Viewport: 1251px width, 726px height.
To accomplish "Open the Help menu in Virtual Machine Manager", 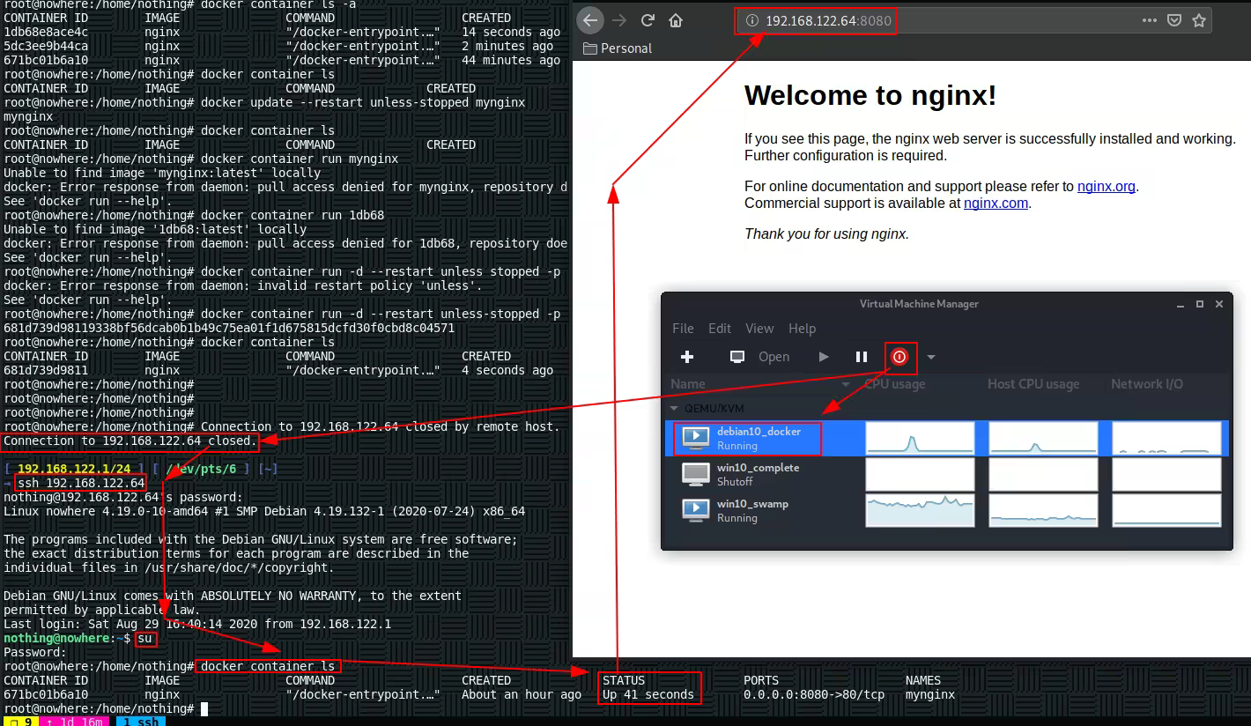I will 802,329.
